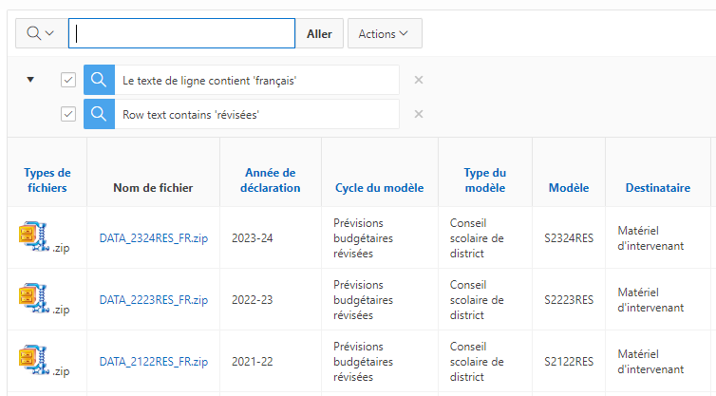Disable the 'français' filter checkbox

tap(68, 81)
